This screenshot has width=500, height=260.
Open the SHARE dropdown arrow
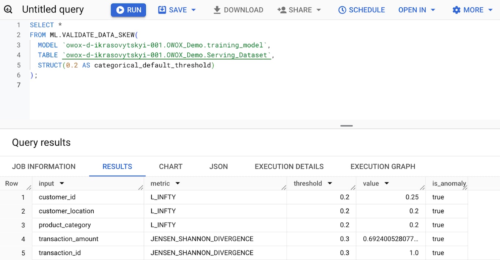318,10
